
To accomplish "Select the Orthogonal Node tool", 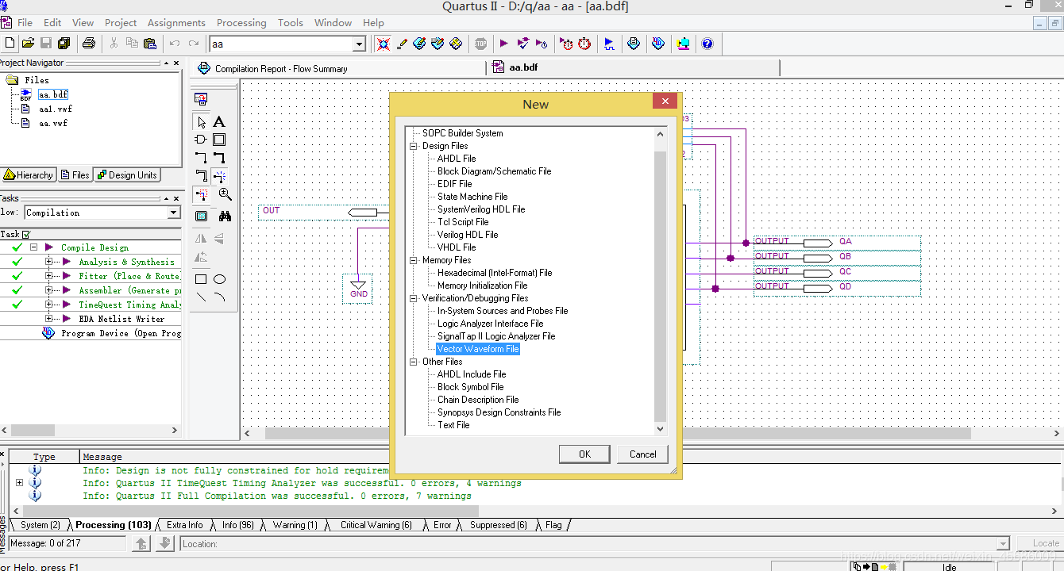I will click(x=201, y=158).
